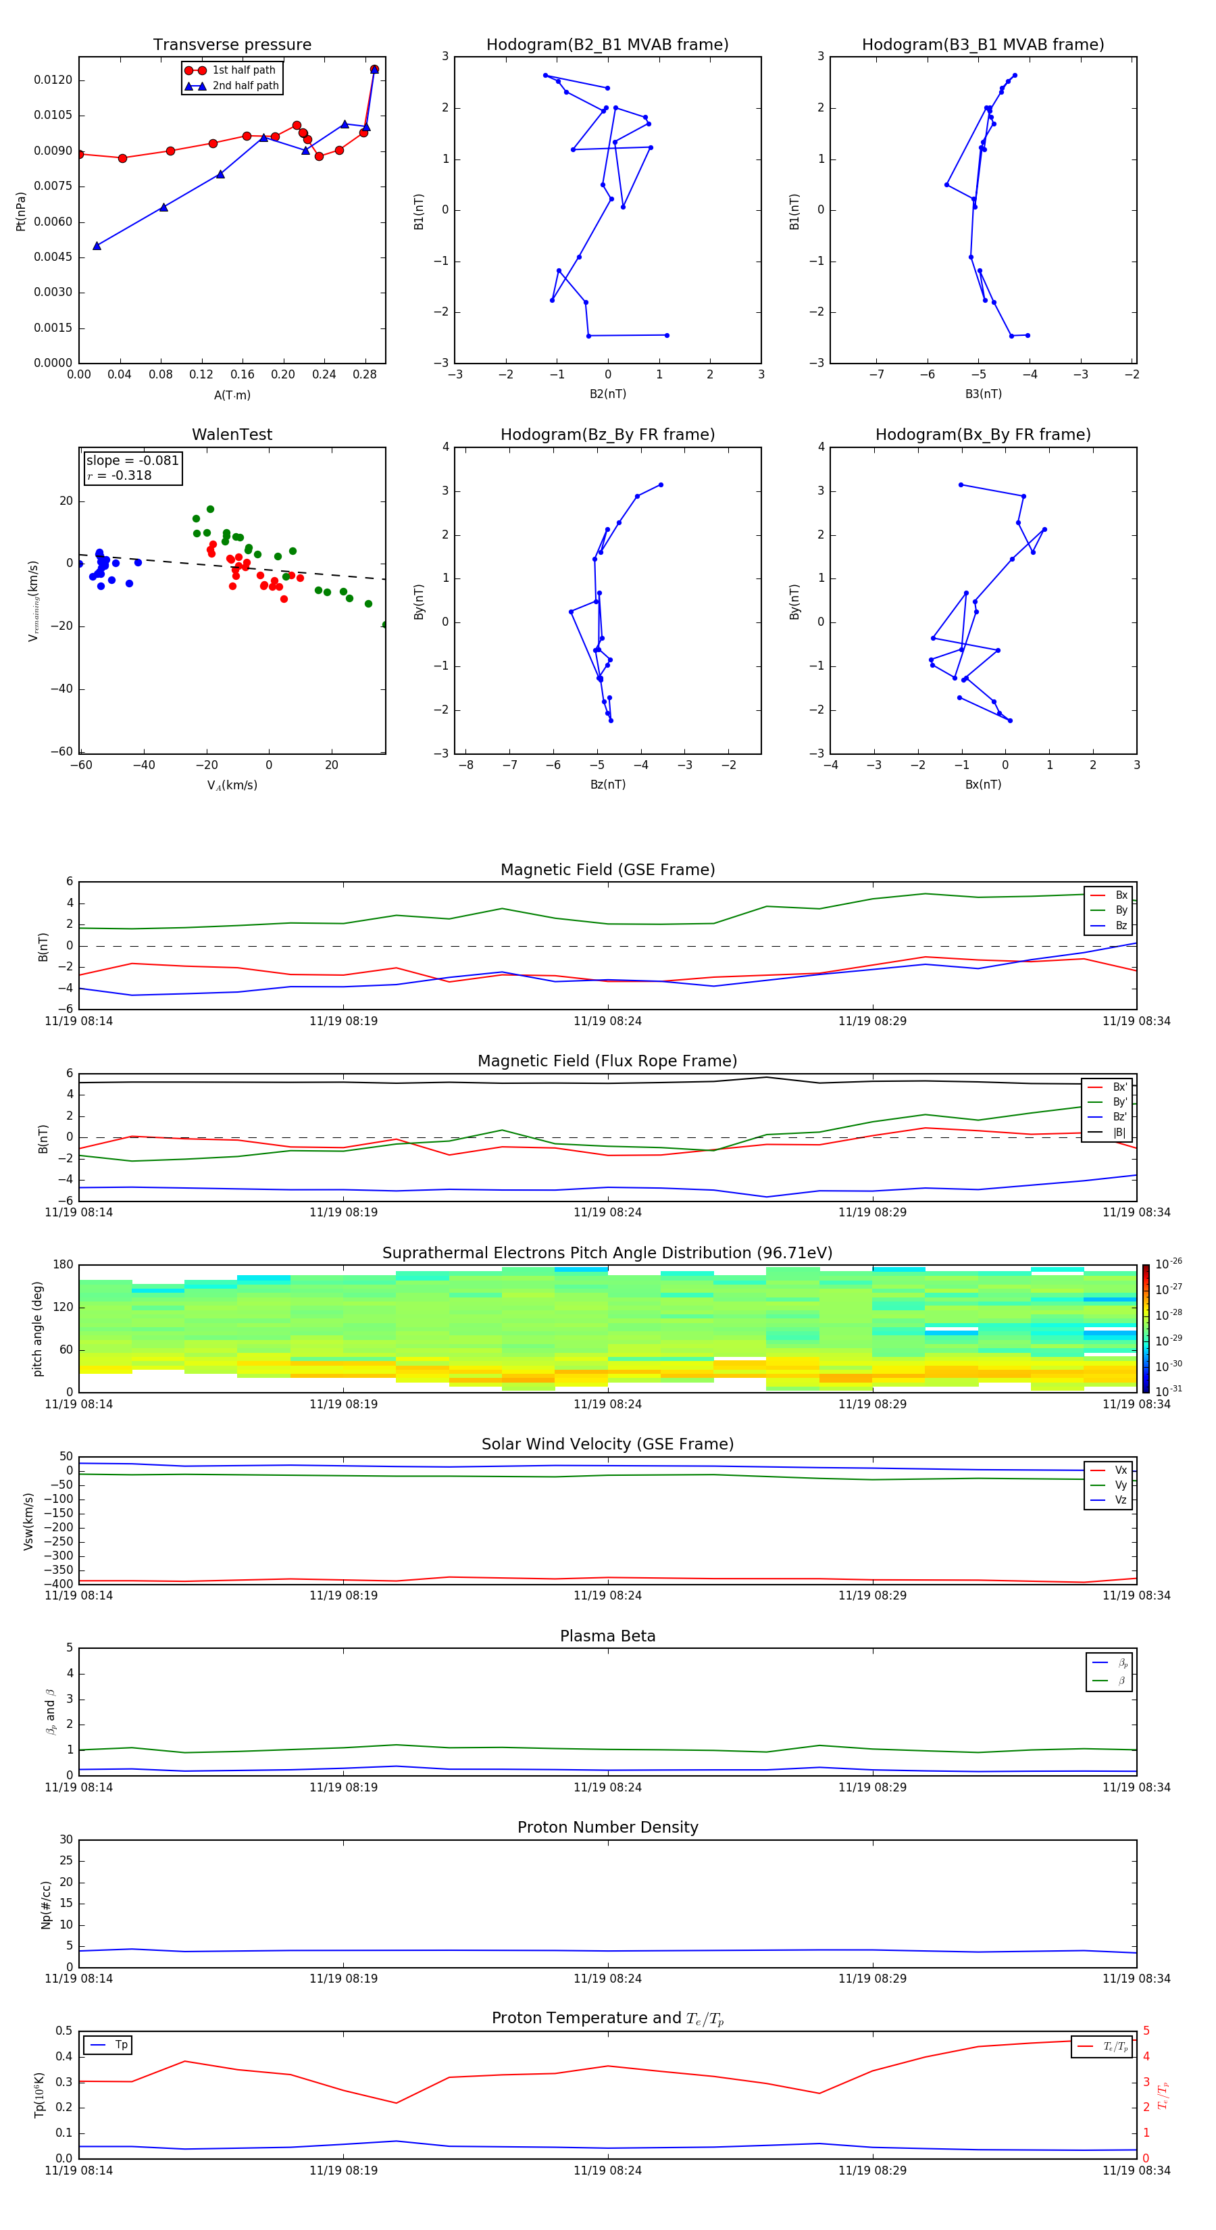Click the 'r = -0.318' annotation
This screenshot has height=2230, width=1216.
(120, 475)
